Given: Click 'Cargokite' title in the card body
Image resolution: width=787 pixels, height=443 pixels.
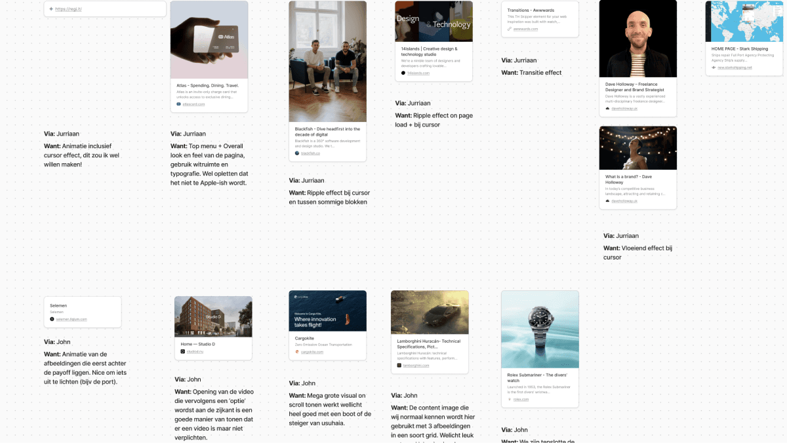Looking at the screenshot, I should pyautogui.click(x=305, y=338).
